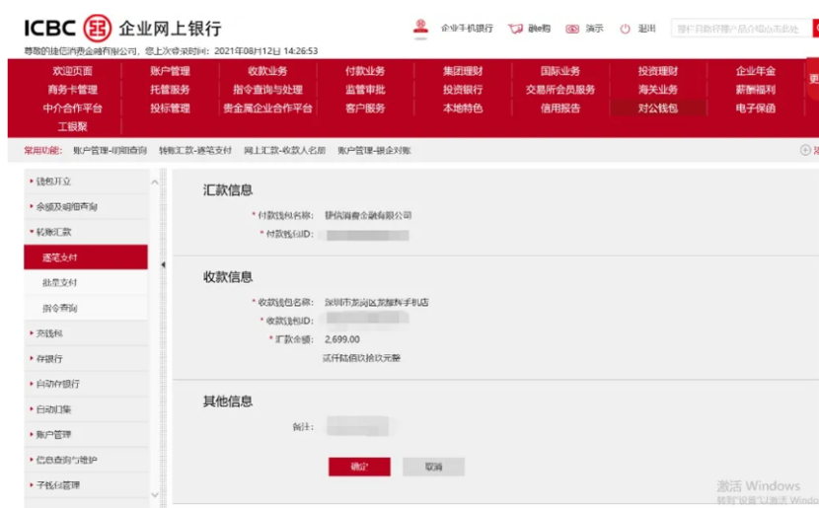The height and width of the screenshot is (508, 819).
Task: Open shortcut 转账汇款-逐笔支付
Action: click(195, 150)
